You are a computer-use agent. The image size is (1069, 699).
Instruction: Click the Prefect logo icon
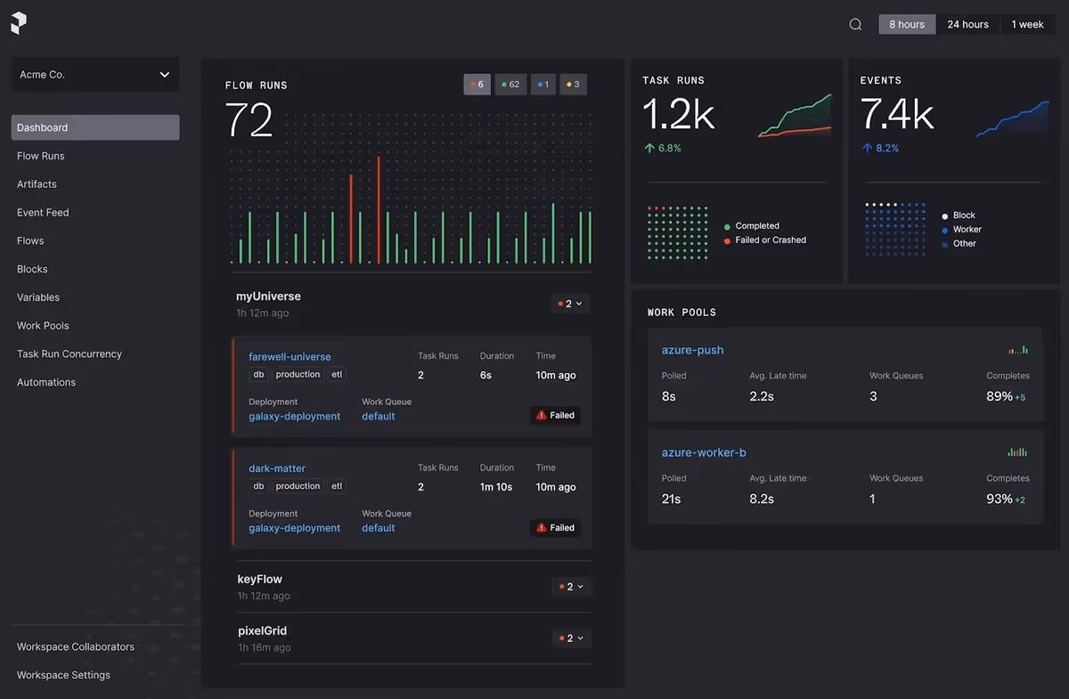coord(19,24)
